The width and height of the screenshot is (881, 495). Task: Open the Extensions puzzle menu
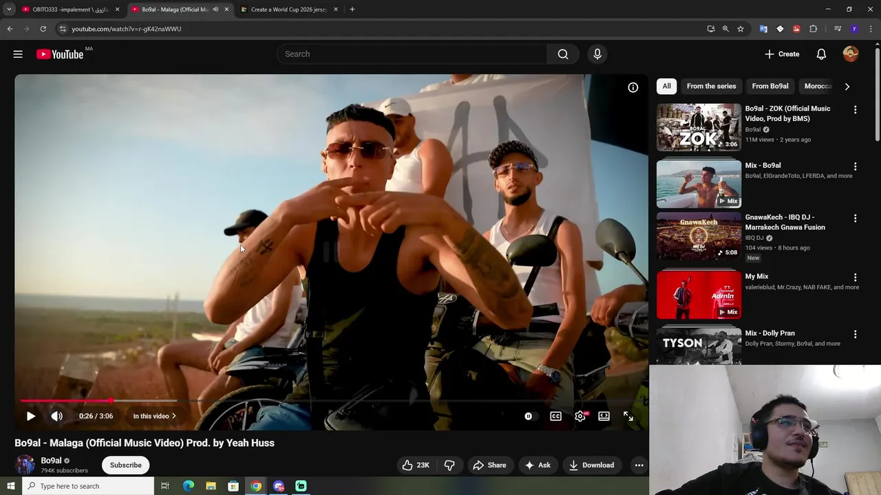coord(813,29)
